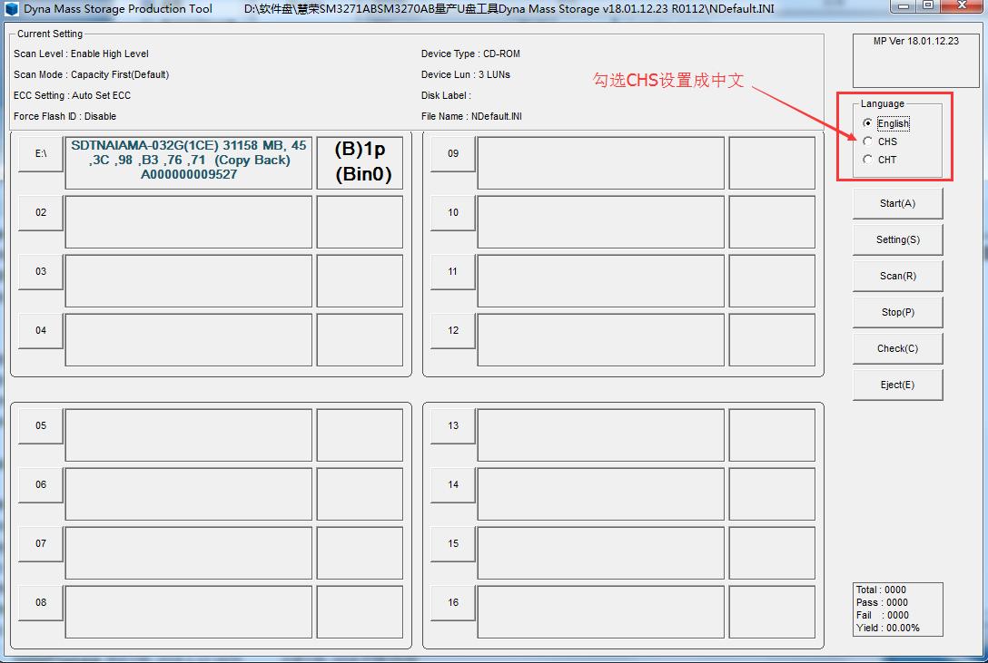The width and height of the screenshot is (988, 663).
Task: Click the Device Lun : 3 LUNs text
Action: [x=466, y=75]
